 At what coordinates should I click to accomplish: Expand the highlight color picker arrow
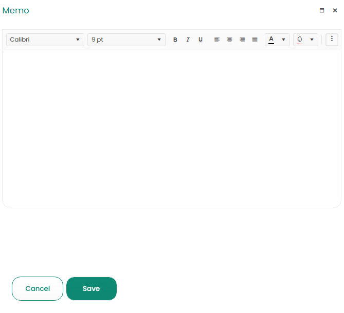click(x=312, y=40)
